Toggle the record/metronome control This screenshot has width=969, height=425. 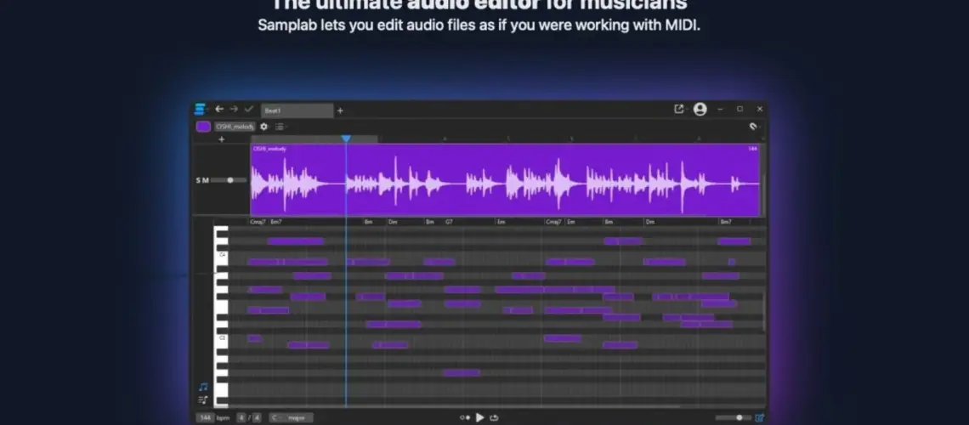[x=465, y=418]
